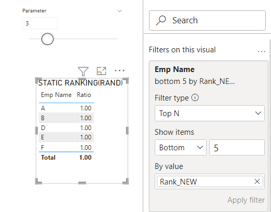Open More options ellipsis above the table

pos(119,70)
